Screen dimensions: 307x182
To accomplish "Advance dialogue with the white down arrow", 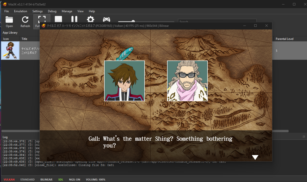I will click(255, 157).
